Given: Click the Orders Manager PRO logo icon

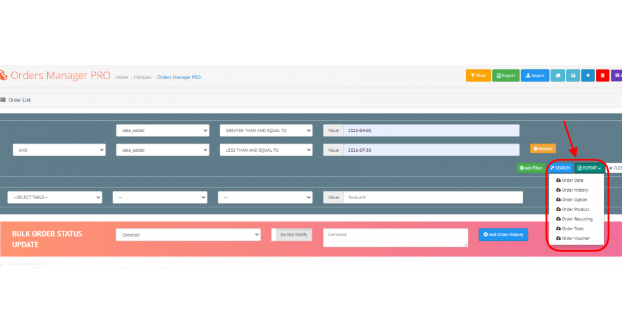Looking at the screenshot, I should click(x=4, y=75).
